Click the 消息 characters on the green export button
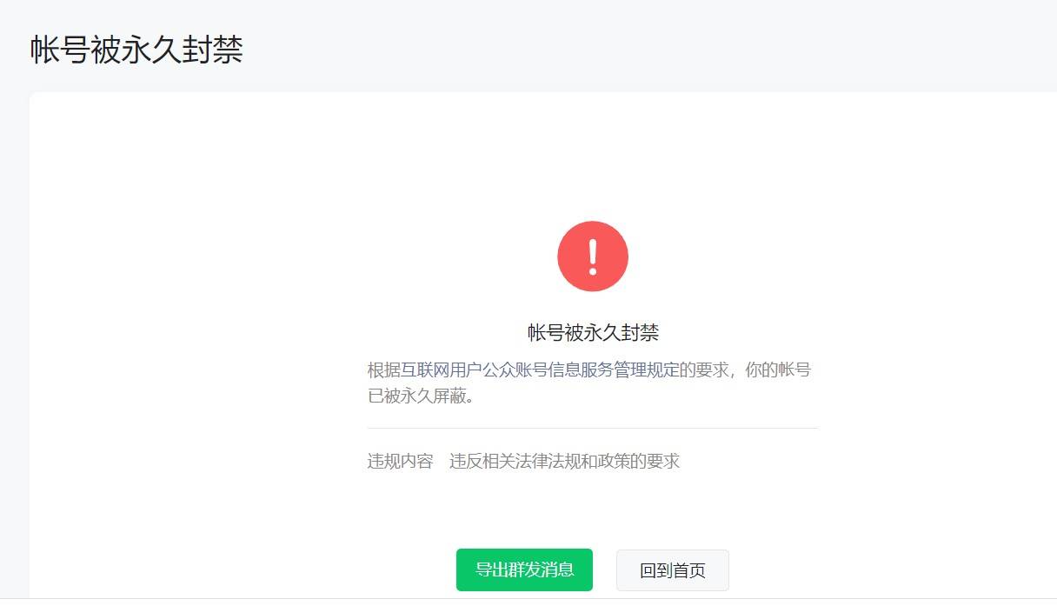1057x606 pixels. point(557,570)
